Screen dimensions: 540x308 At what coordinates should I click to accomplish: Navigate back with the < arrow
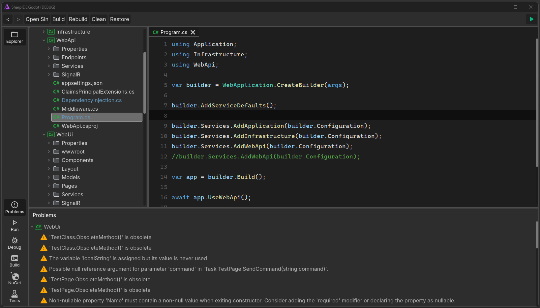coord(8,19)
